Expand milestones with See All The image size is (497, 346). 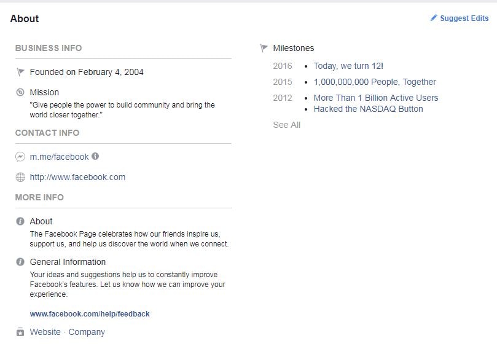click(x=286, y=125)
